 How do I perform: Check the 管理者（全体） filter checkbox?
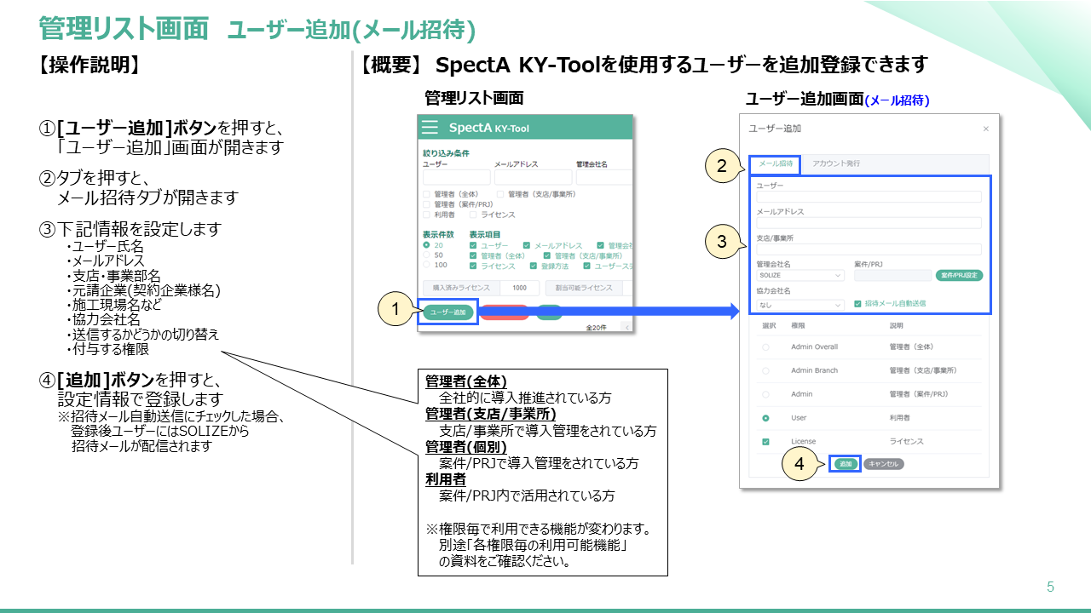pyautogui.click(x=427, y=194)
